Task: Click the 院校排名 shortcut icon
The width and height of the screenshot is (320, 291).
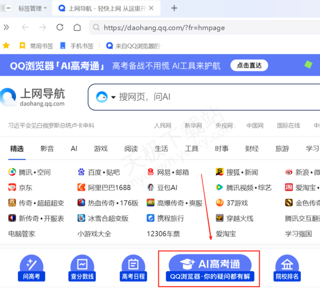Action: click(x=287, y=268)
